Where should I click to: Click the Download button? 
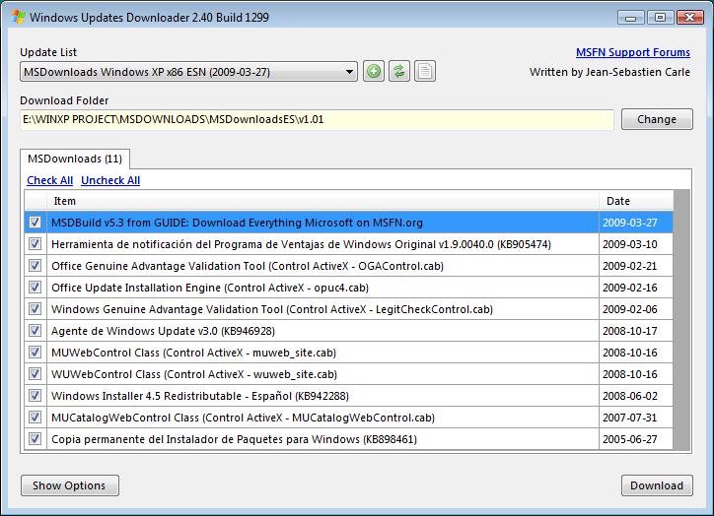(x=657, y=485)
